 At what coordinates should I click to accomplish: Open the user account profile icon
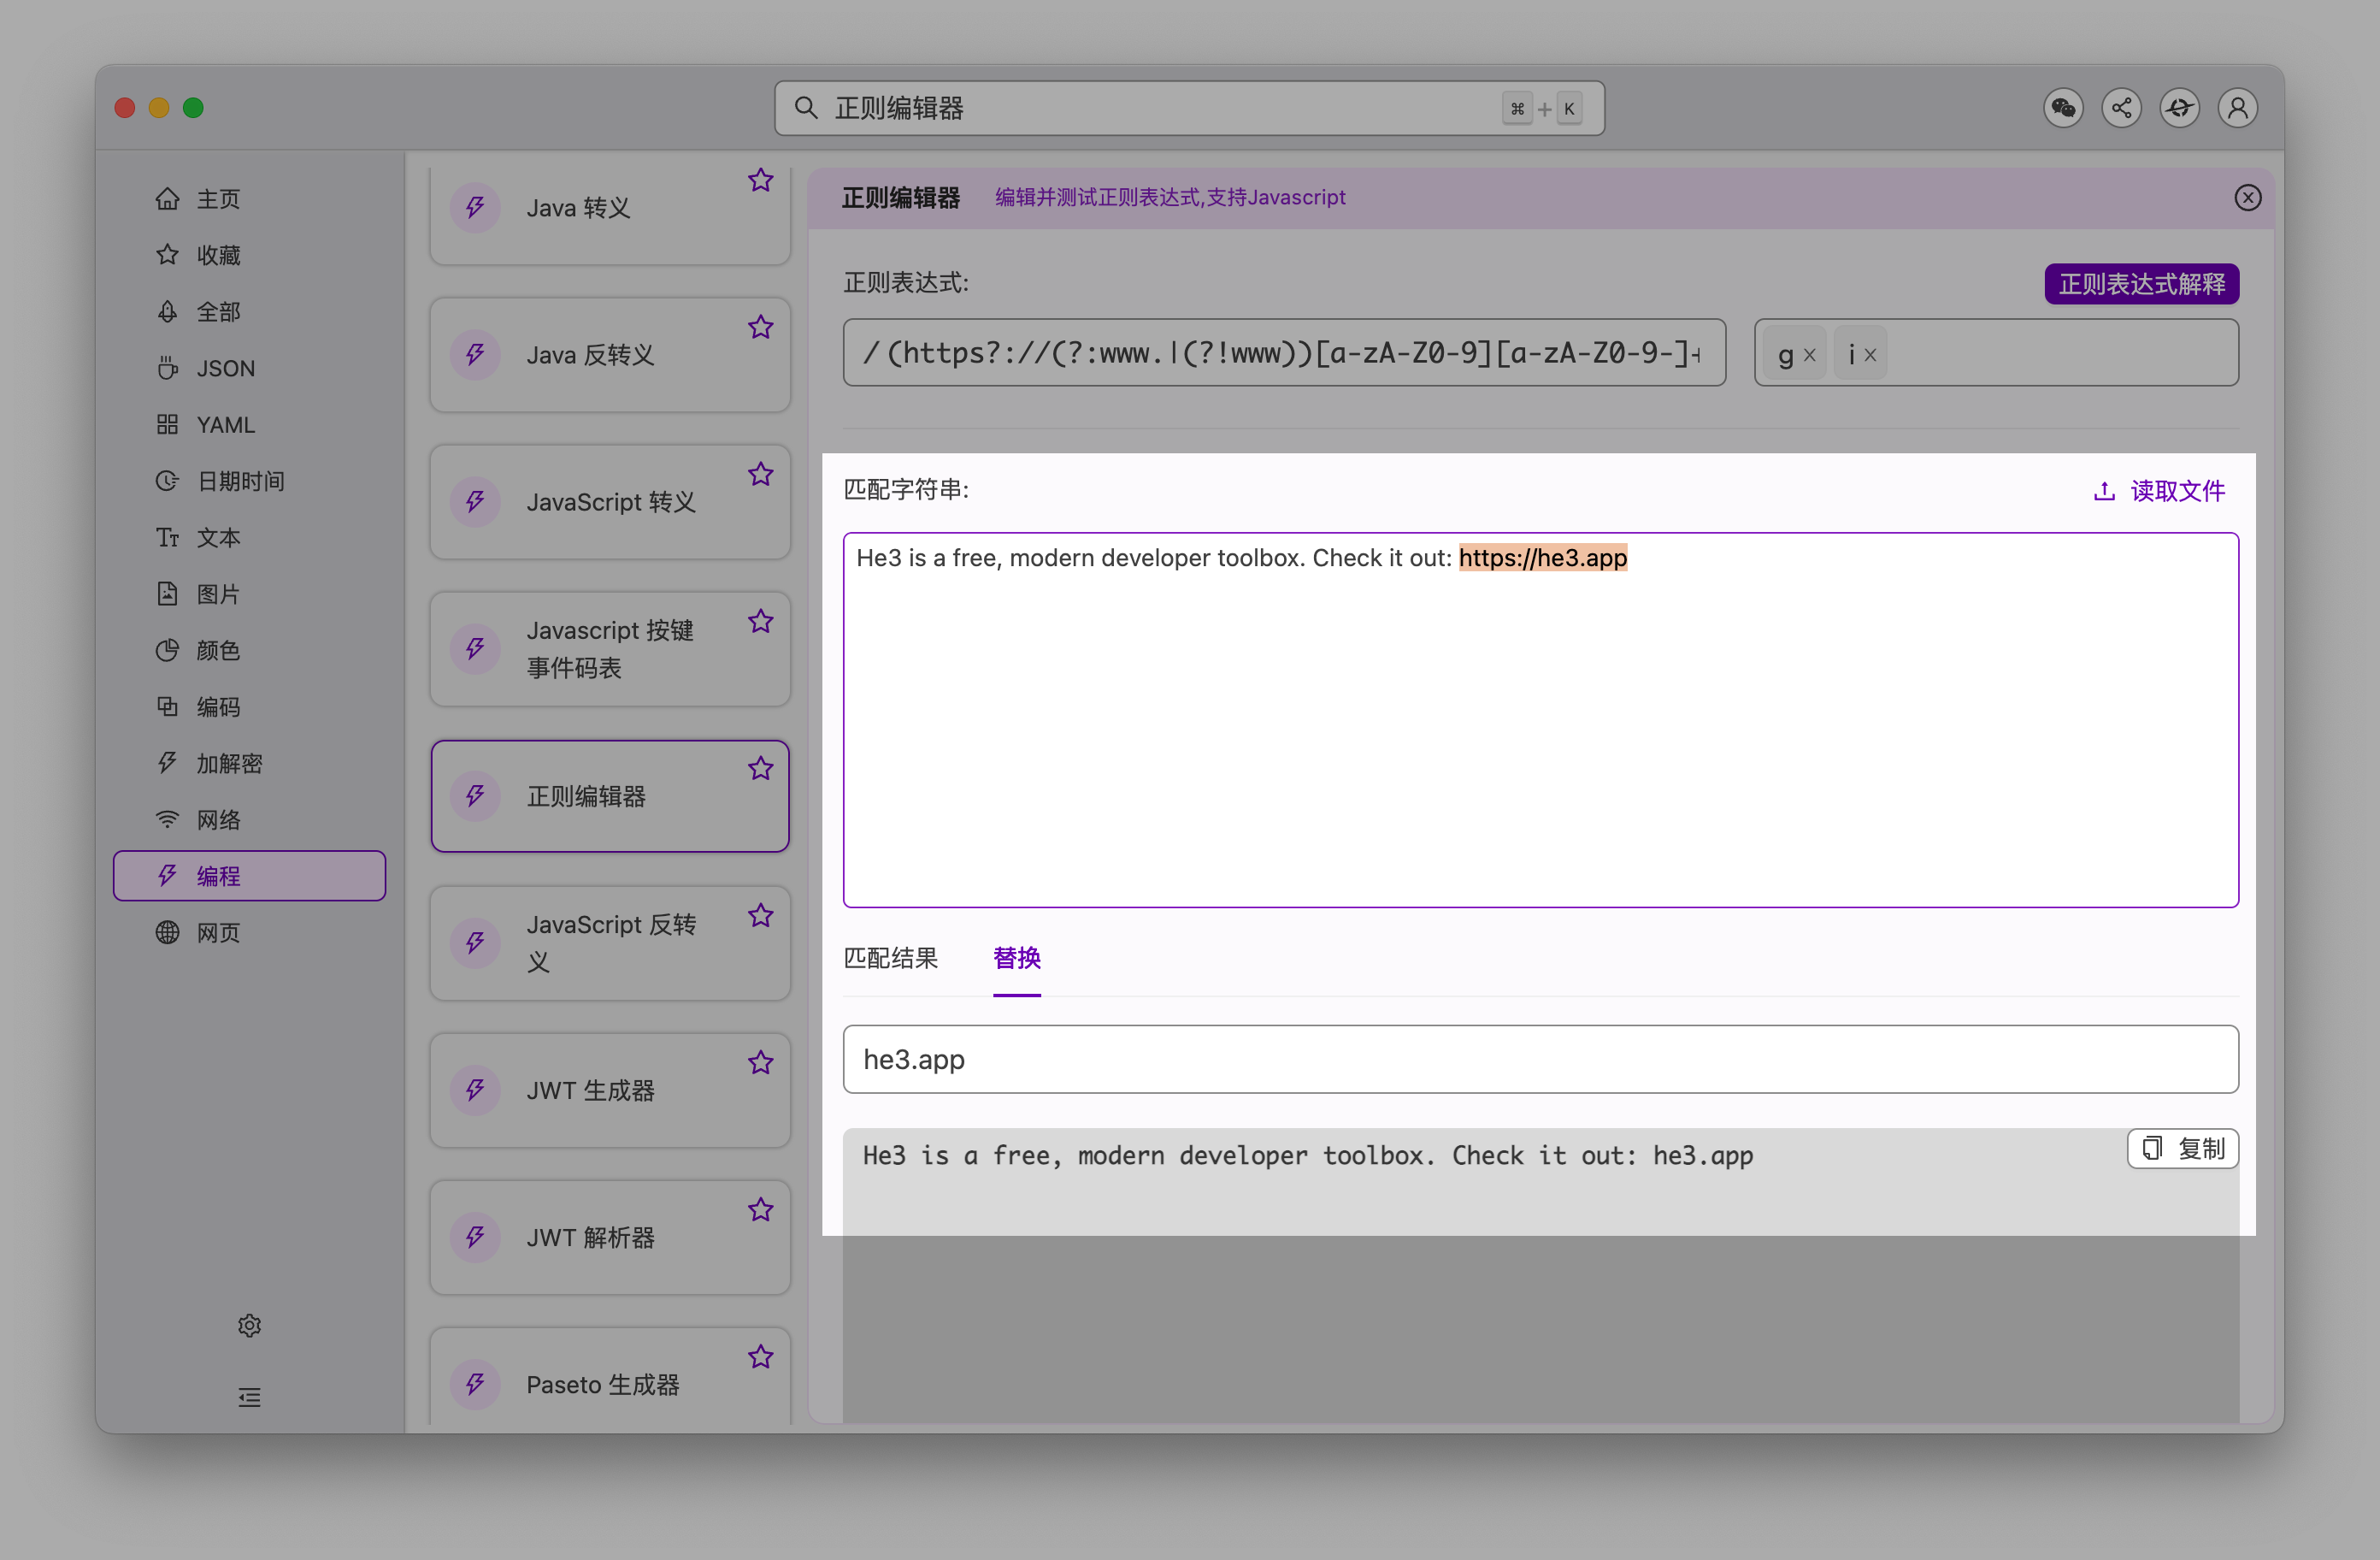pyautogui.click(x=2238, y=108)
